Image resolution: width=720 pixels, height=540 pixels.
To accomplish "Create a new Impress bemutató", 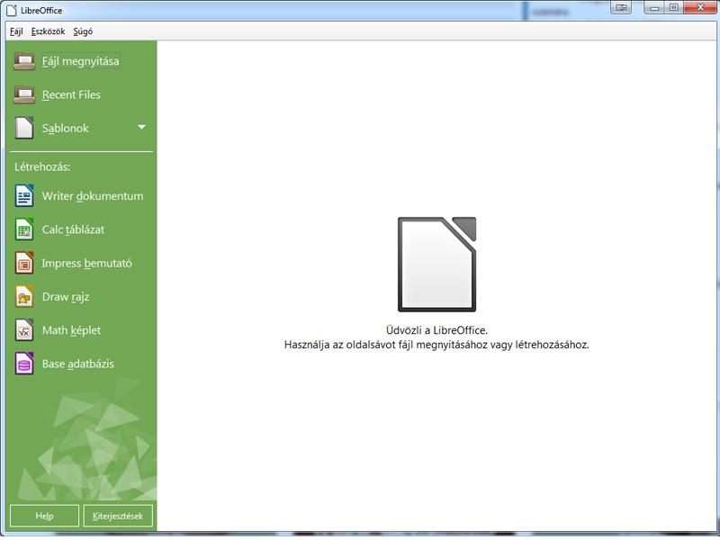I will pyautogui.click(x=86, y=263).
